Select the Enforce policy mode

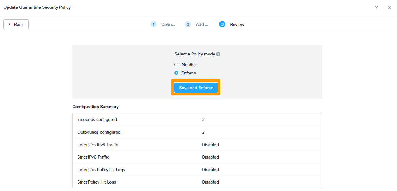tap(176, 73)
